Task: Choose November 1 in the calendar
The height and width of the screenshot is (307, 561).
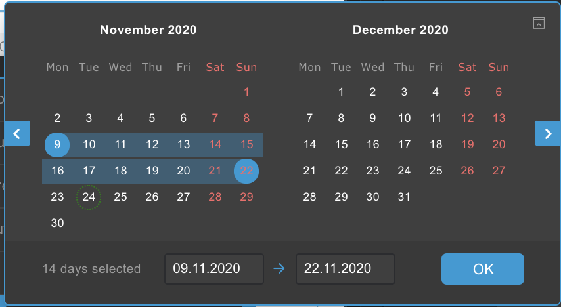Action: (x=246, y=92)
